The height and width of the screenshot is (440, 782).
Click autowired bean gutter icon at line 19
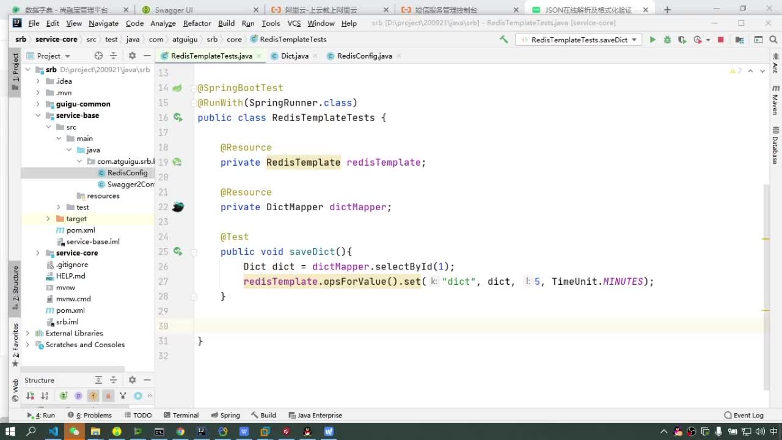[177, 162]
